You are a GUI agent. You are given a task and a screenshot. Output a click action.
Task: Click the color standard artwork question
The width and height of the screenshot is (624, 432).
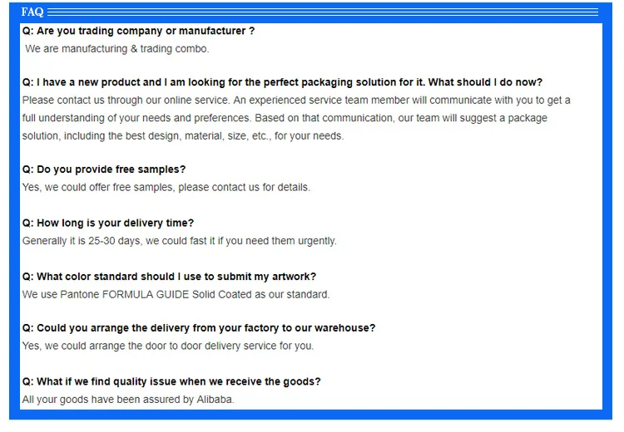click(169, 277)
